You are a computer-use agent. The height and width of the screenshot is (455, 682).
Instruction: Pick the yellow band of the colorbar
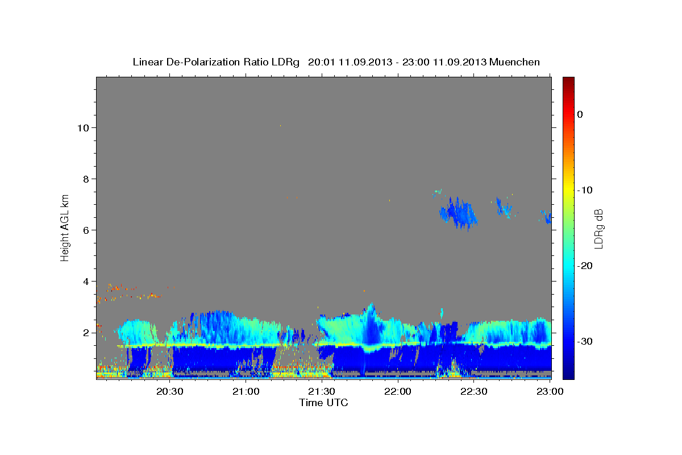pos(568,190)
